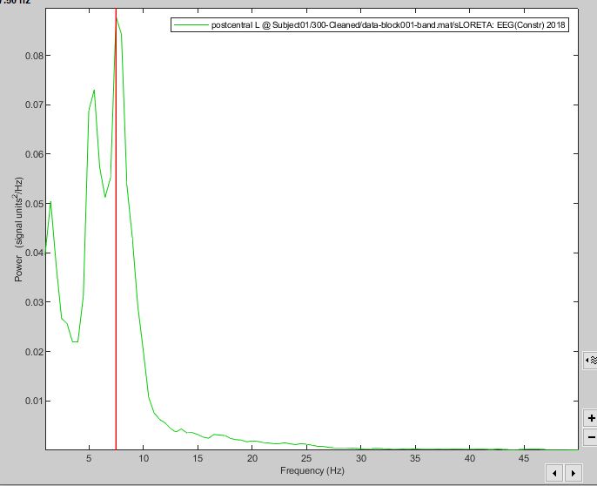The height and width of the screenshot is (486, 597).
Task: Click the x-axis tick label 20
Action: coord(252,458)
